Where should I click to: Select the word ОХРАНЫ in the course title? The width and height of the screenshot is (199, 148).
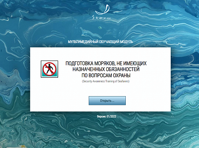click(122, 75)
